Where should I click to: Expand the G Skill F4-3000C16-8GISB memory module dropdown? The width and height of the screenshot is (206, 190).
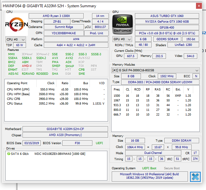tap(155, 70)
